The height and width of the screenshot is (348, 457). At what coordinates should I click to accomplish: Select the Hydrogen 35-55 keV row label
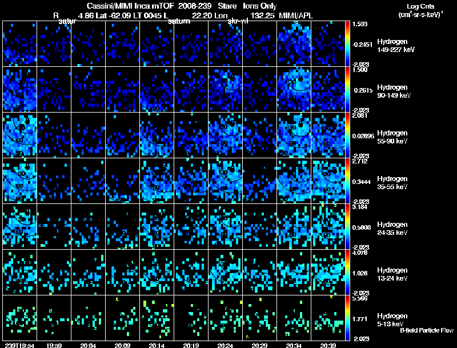pyautogui.click(x=392, y=183)
